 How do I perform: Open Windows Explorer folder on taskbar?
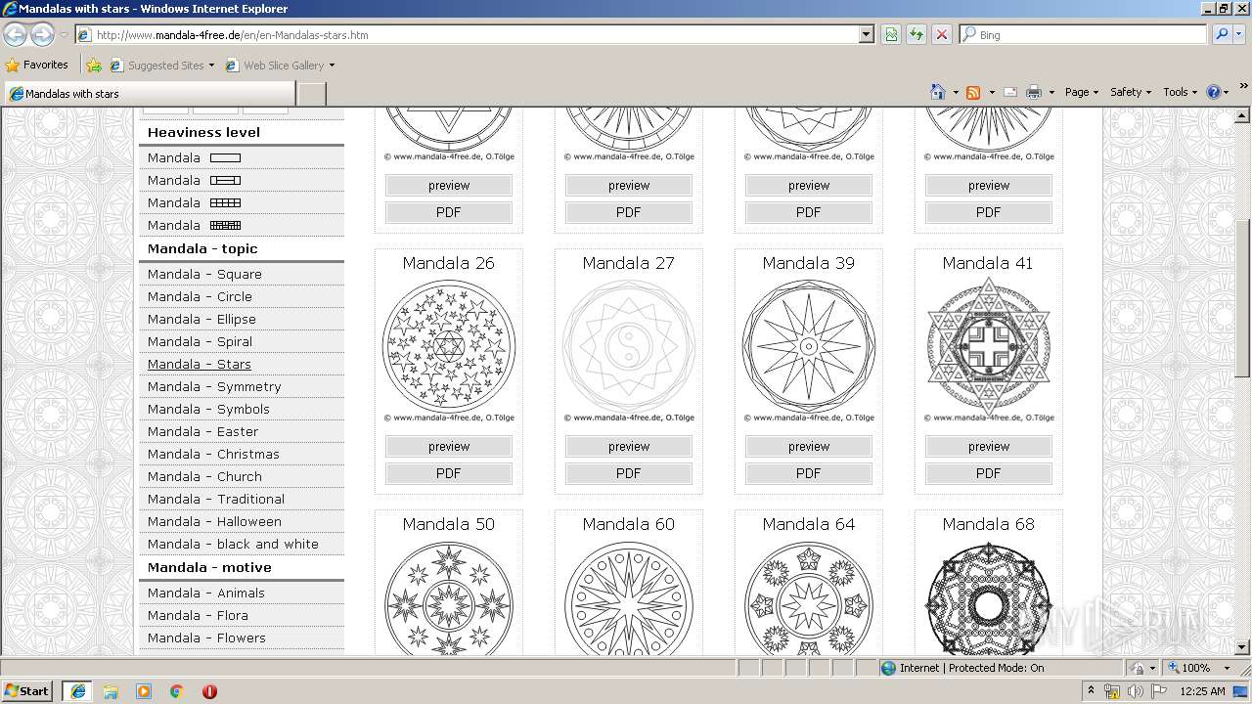111,691
